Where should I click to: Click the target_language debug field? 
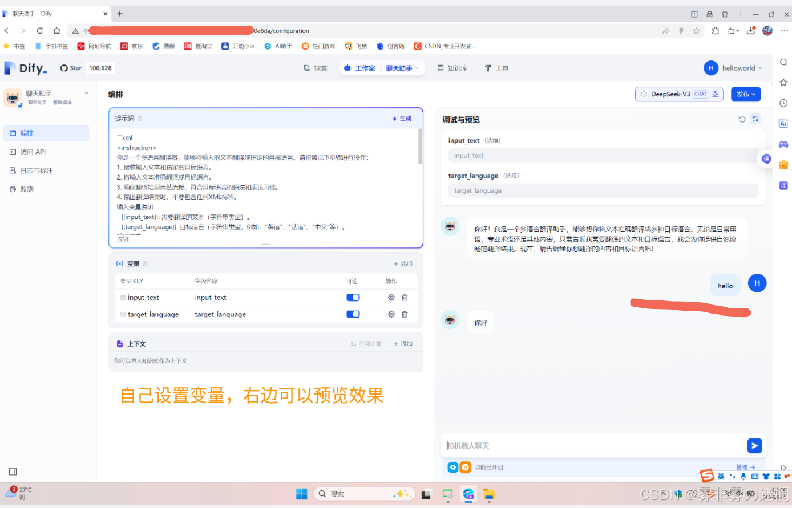[x=604, y=190]
